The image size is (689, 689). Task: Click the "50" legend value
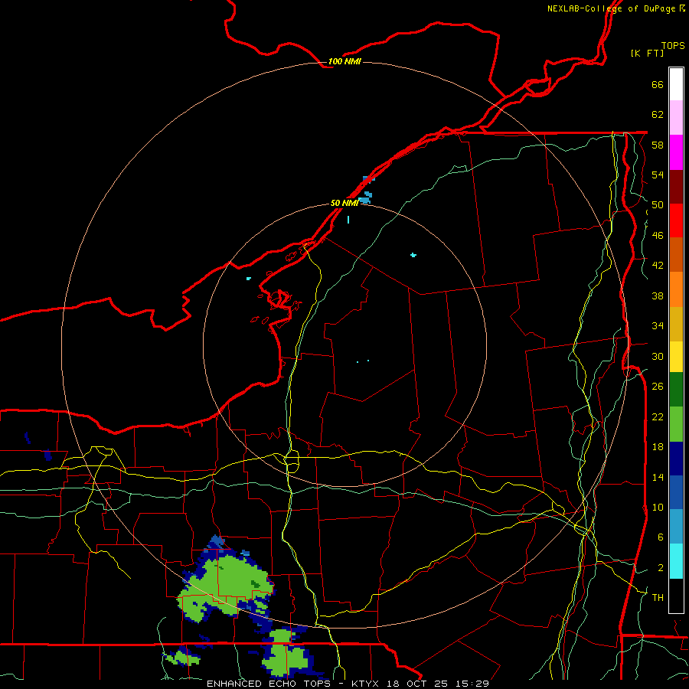658,204
